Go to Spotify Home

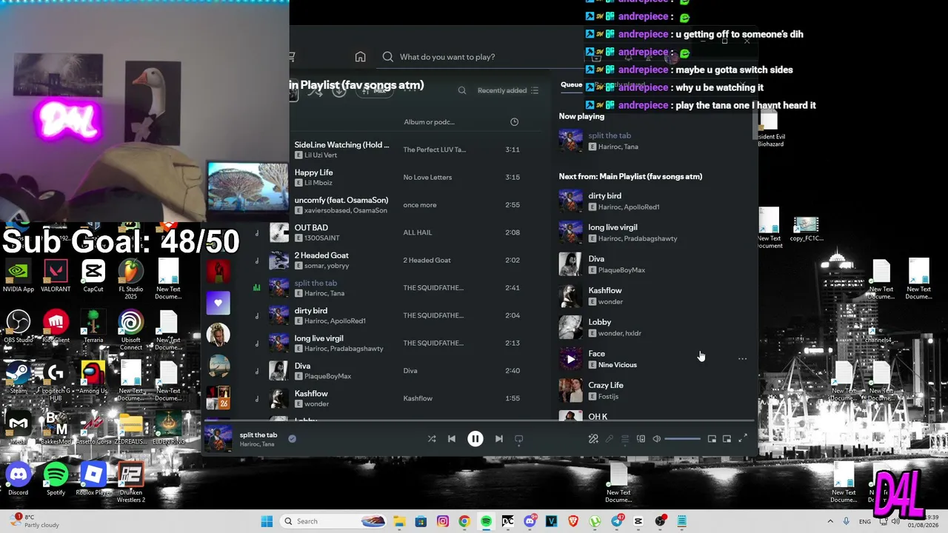point(360,57)
